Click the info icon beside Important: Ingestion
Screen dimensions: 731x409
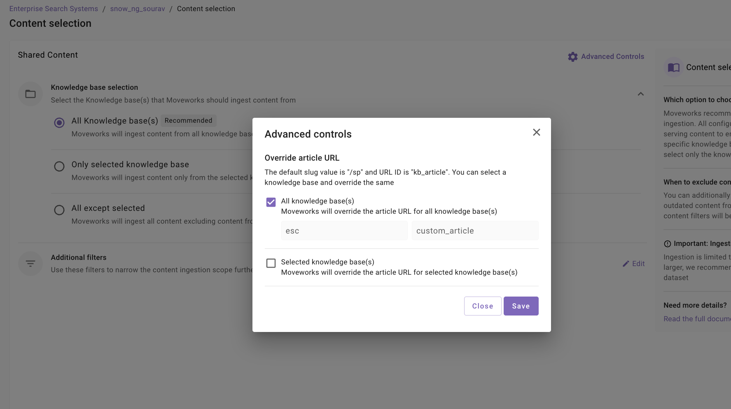(668, 244)
